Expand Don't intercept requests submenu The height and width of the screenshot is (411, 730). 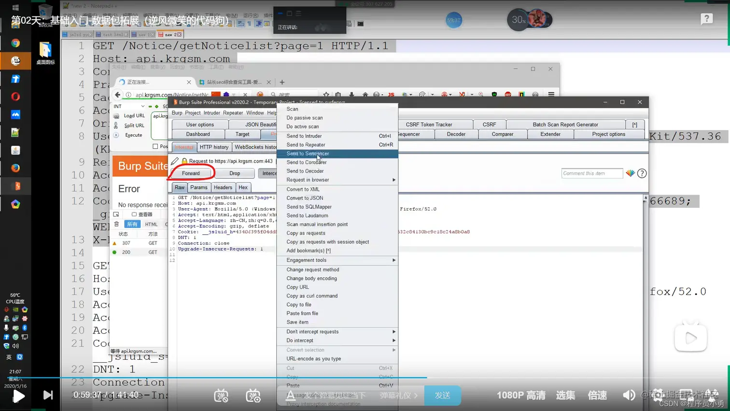tap(337, 332)
